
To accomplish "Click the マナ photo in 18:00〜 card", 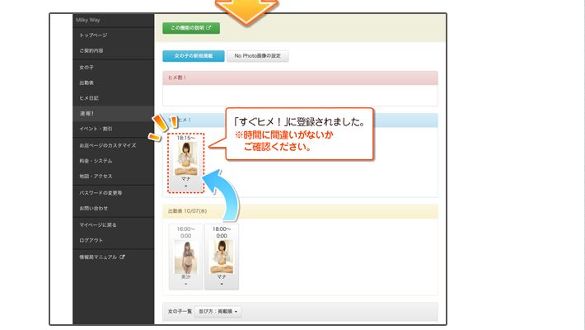I will 222,257.
